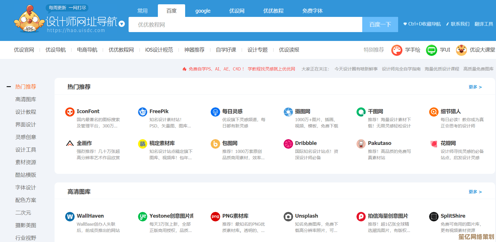
Task: Click the Unsplash camera icon
Action: click(288, 217)
